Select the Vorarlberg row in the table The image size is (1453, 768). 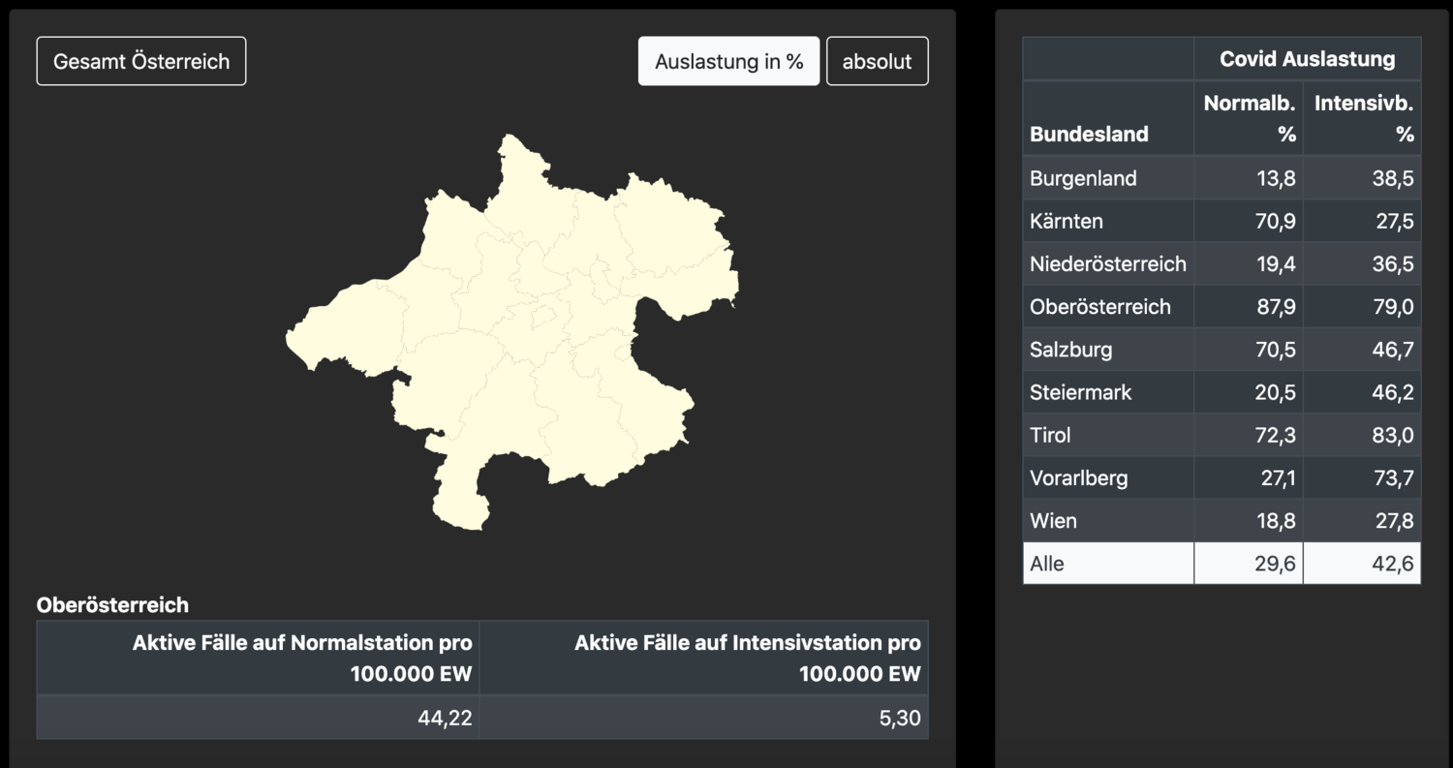click(1108, 476)
